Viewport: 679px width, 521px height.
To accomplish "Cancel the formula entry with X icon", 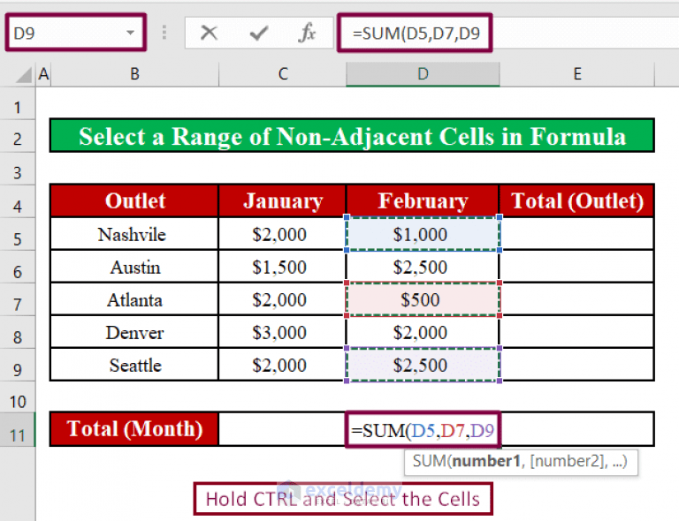I will pos(209,33).
